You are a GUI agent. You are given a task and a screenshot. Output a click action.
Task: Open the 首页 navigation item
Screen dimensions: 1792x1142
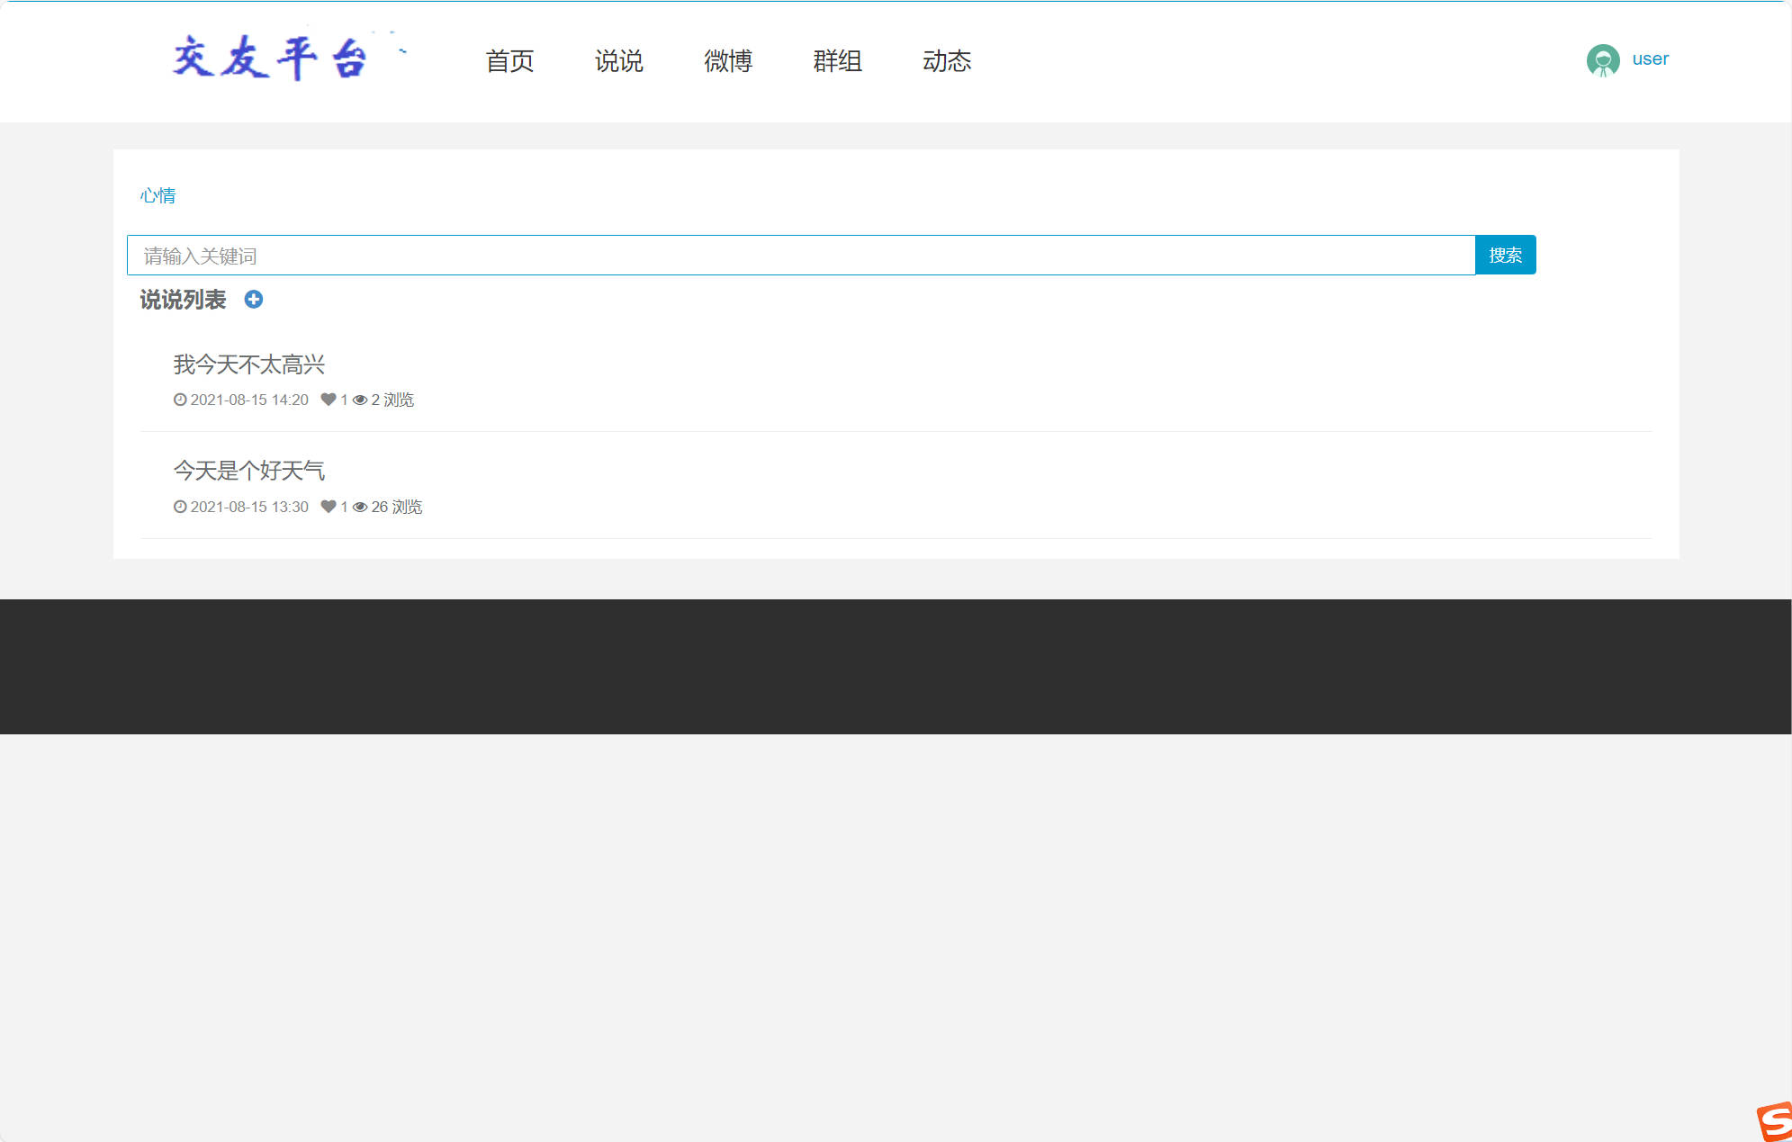pyautogui.click(x=509, y=61)
